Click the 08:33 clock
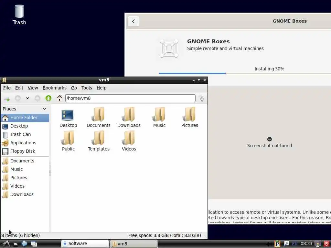The height and width of the screenshot is (248, 331). [306, 244]
